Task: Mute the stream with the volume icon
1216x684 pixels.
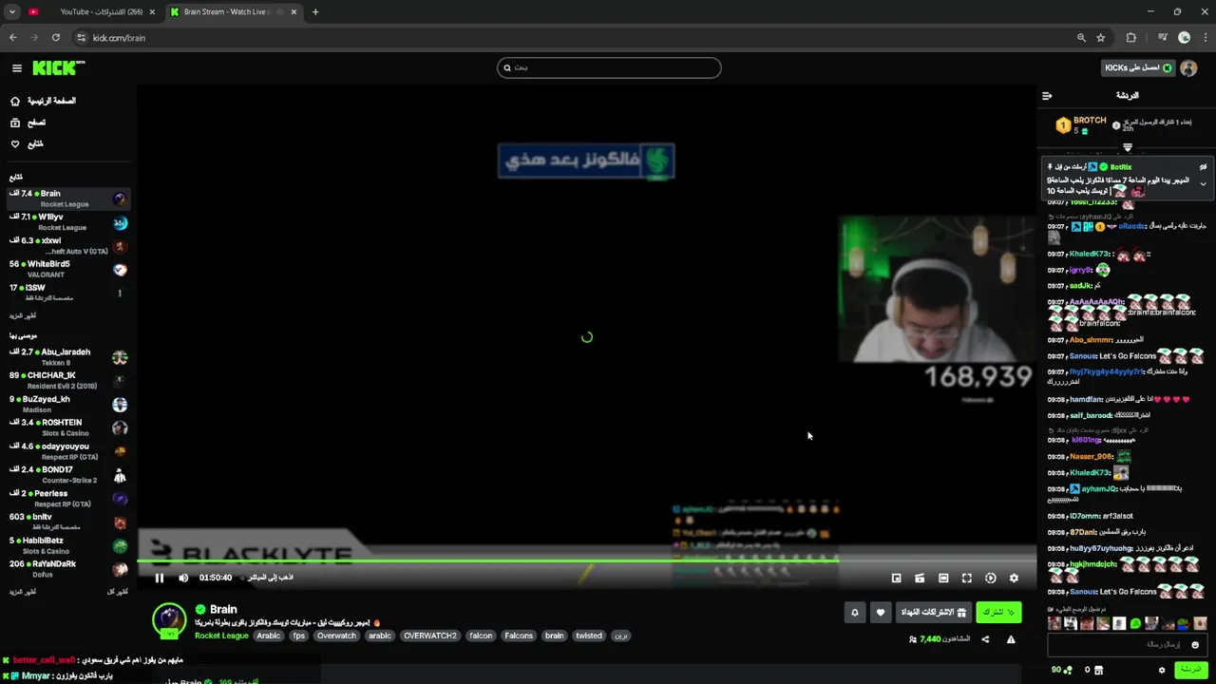Action: coord(183,578)
